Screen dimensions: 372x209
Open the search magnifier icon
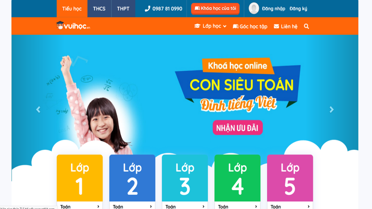306,26
